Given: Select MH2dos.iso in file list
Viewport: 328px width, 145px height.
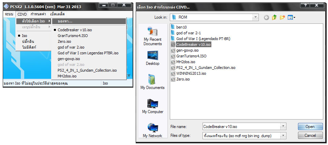Looking at the screenshot, I should (183, 62).
